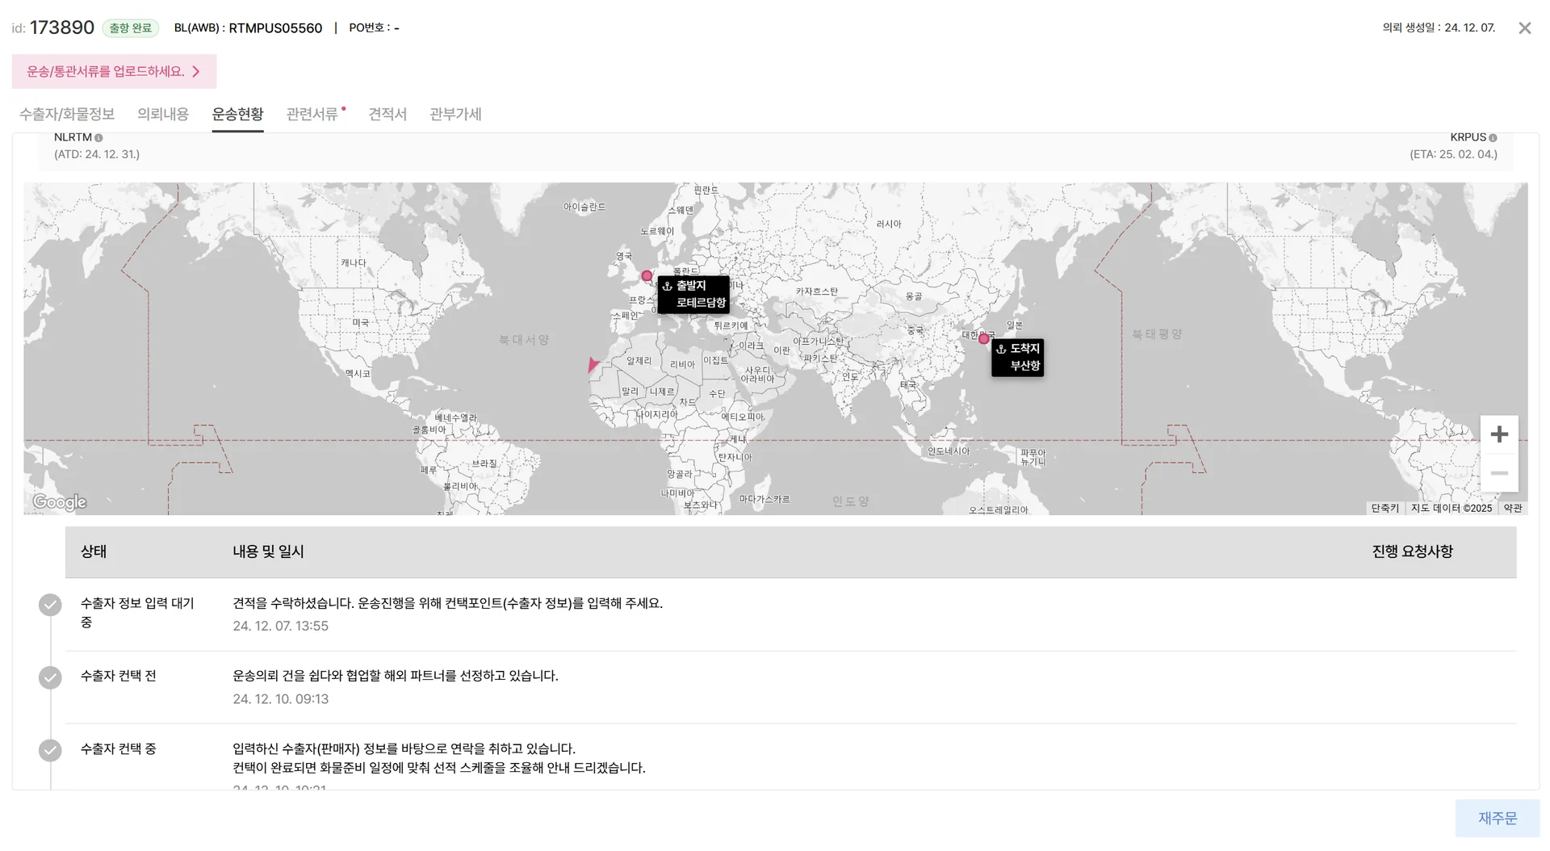Switch to the 의뢰내용 tab

(163, 114)
